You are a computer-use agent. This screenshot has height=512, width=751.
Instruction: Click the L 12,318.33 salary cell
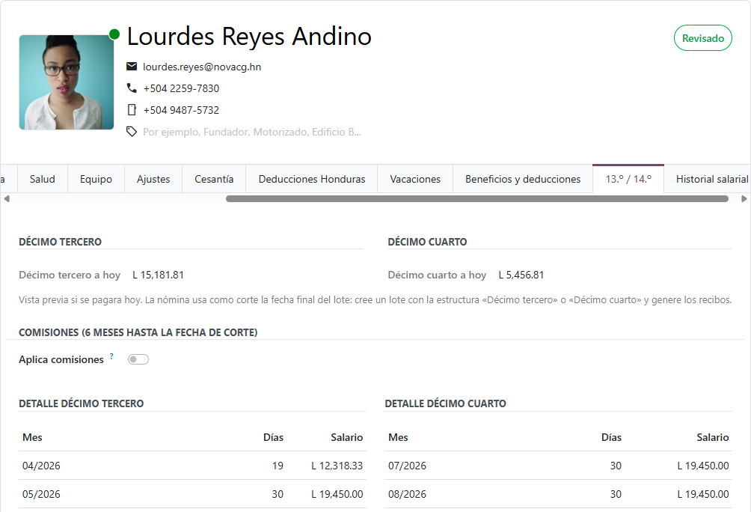point(337,466)
